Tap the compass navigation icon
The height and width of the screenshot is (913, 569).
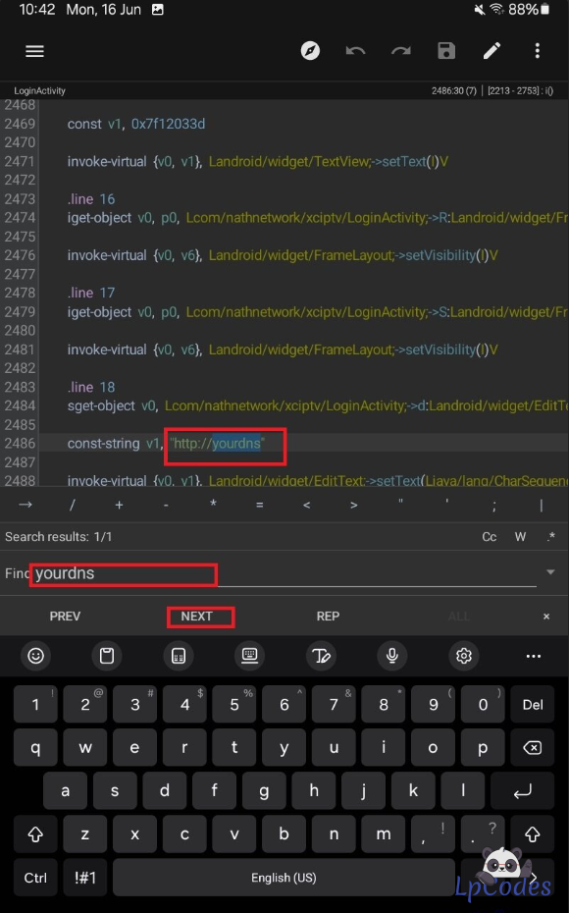coord(310,51)
